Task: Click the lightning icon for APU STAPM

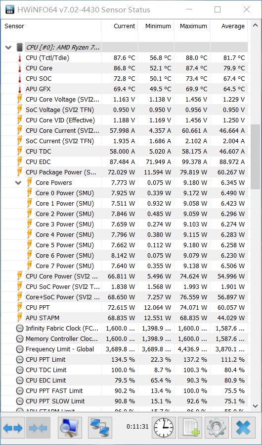Action: [20, 318]
